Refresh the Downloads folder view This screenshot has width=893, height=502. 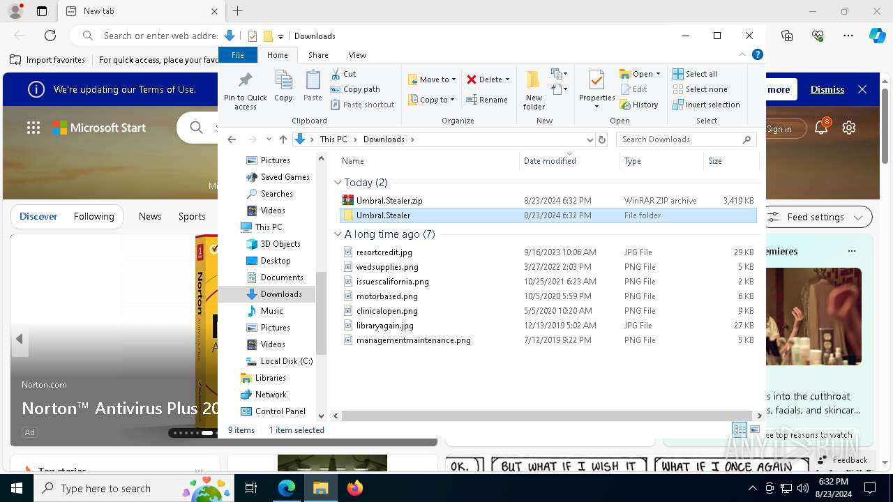point(602,139)
